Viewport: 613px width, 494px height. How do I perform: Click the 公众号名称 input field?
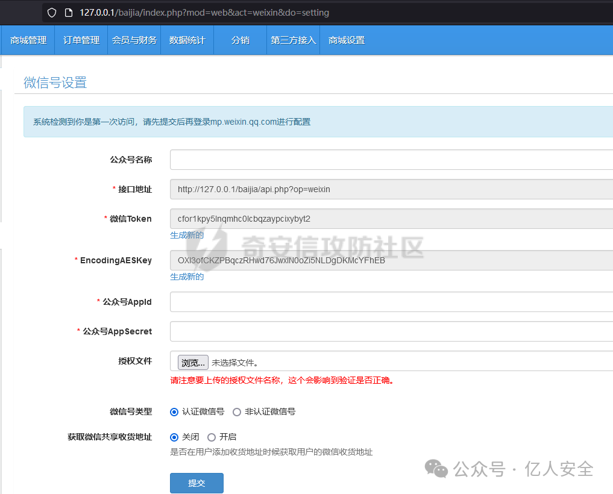point(391,160)
